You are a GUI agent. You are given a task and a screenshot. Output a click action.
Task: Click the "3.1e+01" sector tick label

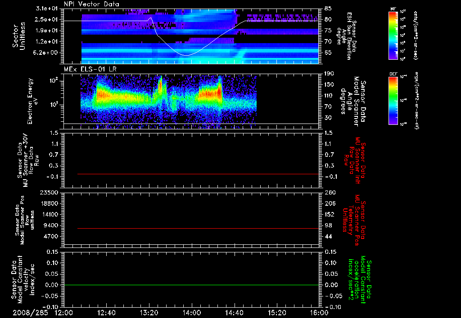coord(46,9)
